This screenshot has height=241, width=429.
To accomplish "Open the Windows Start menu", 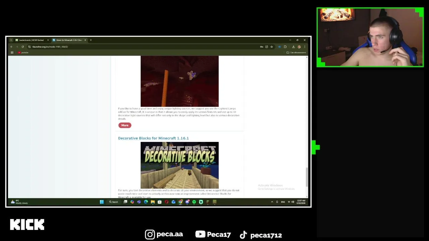I will click(102, 202).
